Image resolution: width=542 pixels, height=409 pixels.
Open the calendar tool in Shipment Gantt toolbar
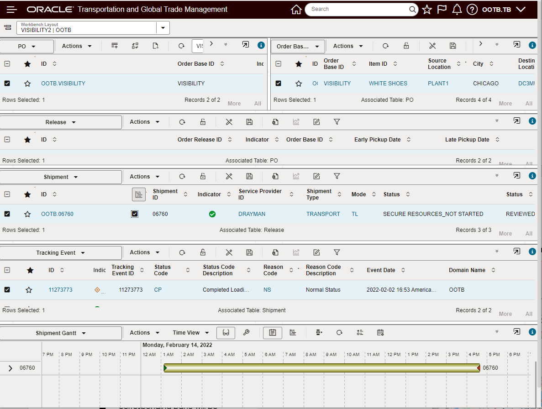pos(380,333)
